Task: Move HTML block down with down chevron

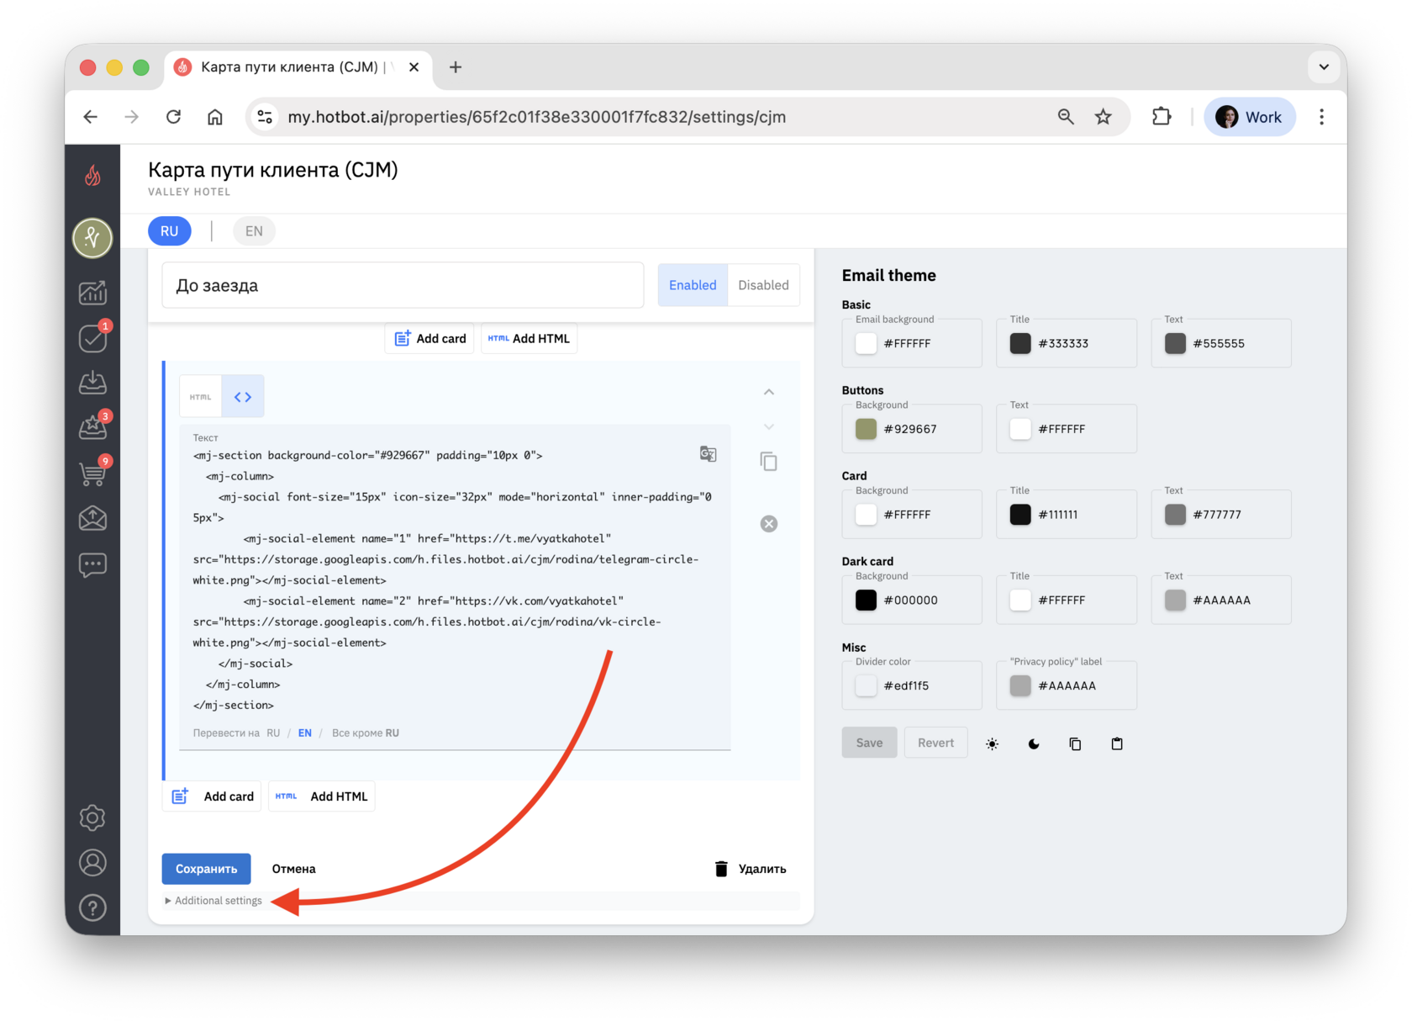Action: [x=769, y=426]
